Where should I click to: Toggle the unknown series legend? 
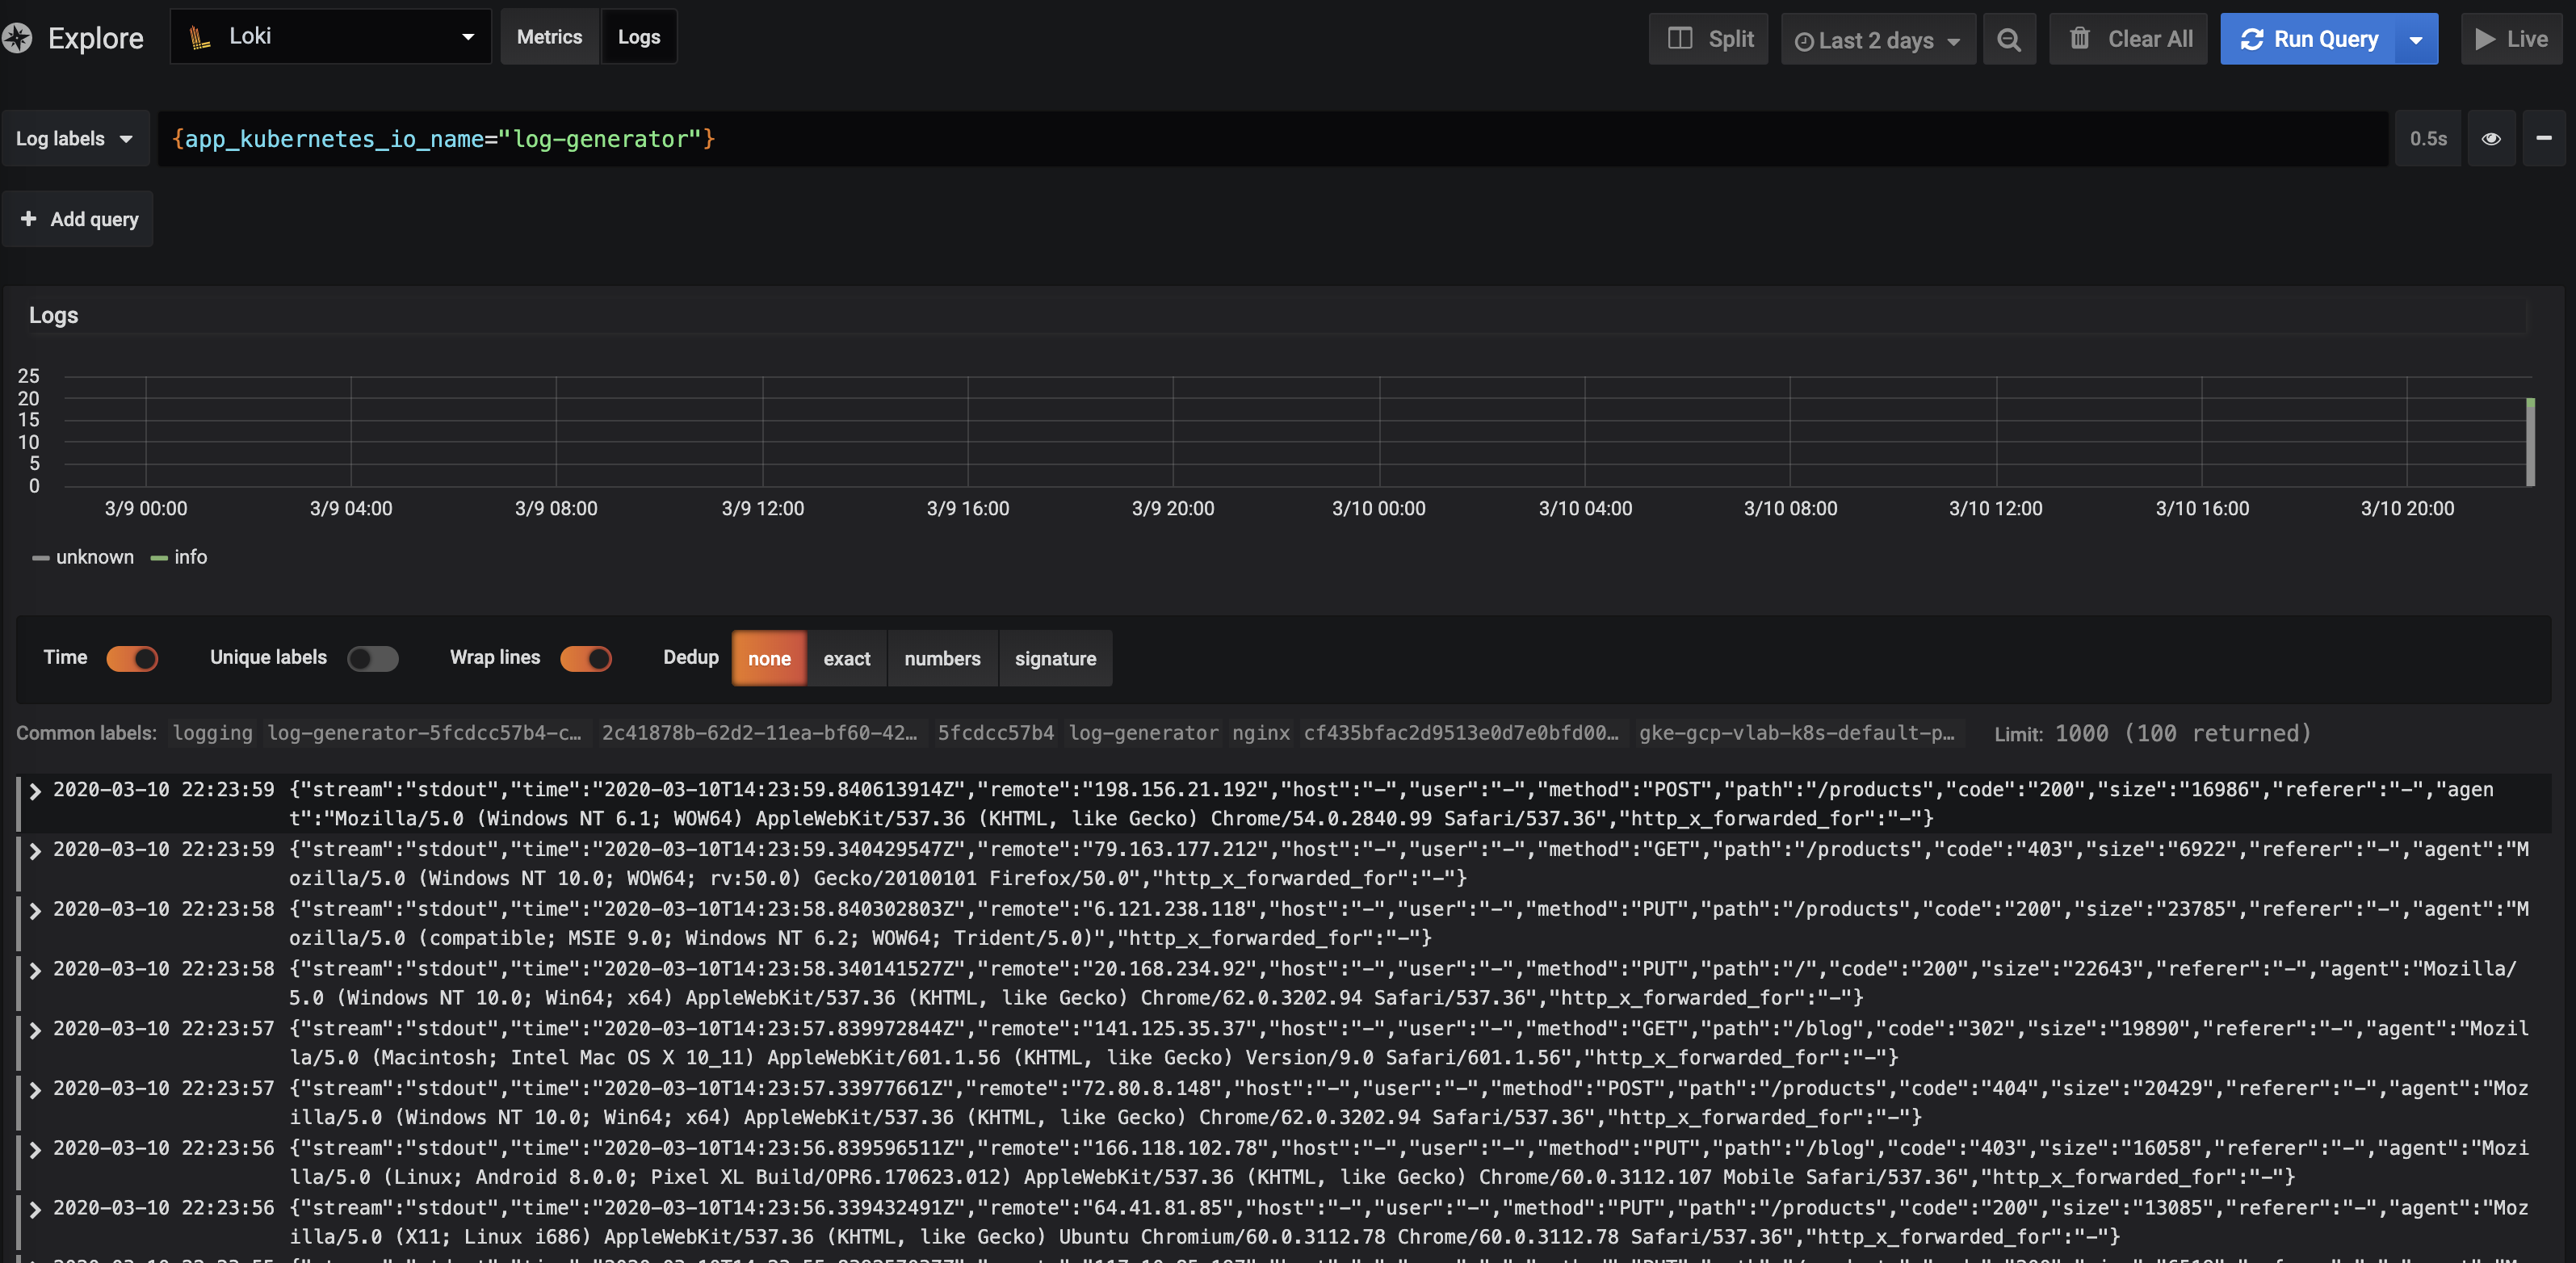point(83,557)
